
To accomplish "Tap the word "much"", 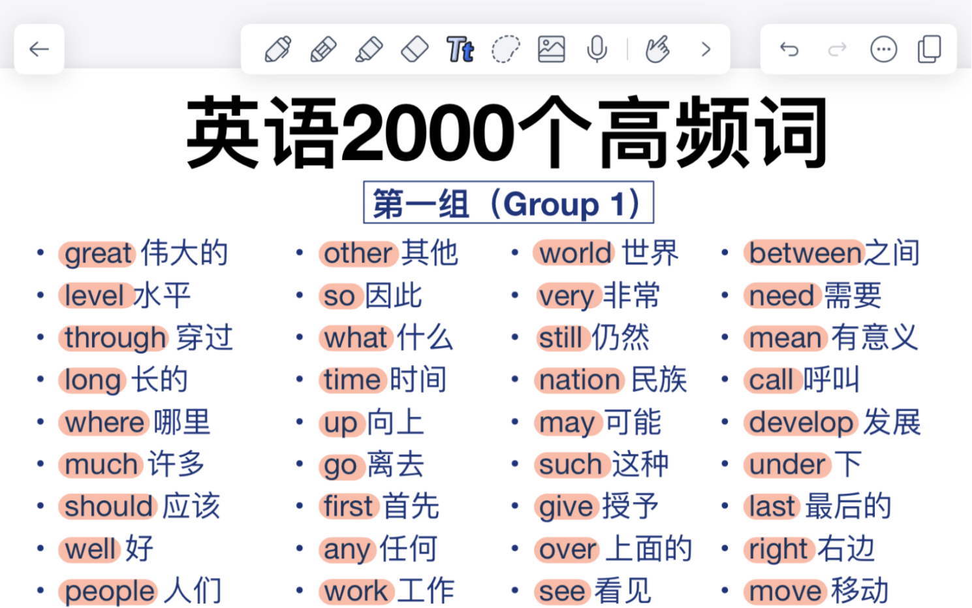I will click(101, 465).
